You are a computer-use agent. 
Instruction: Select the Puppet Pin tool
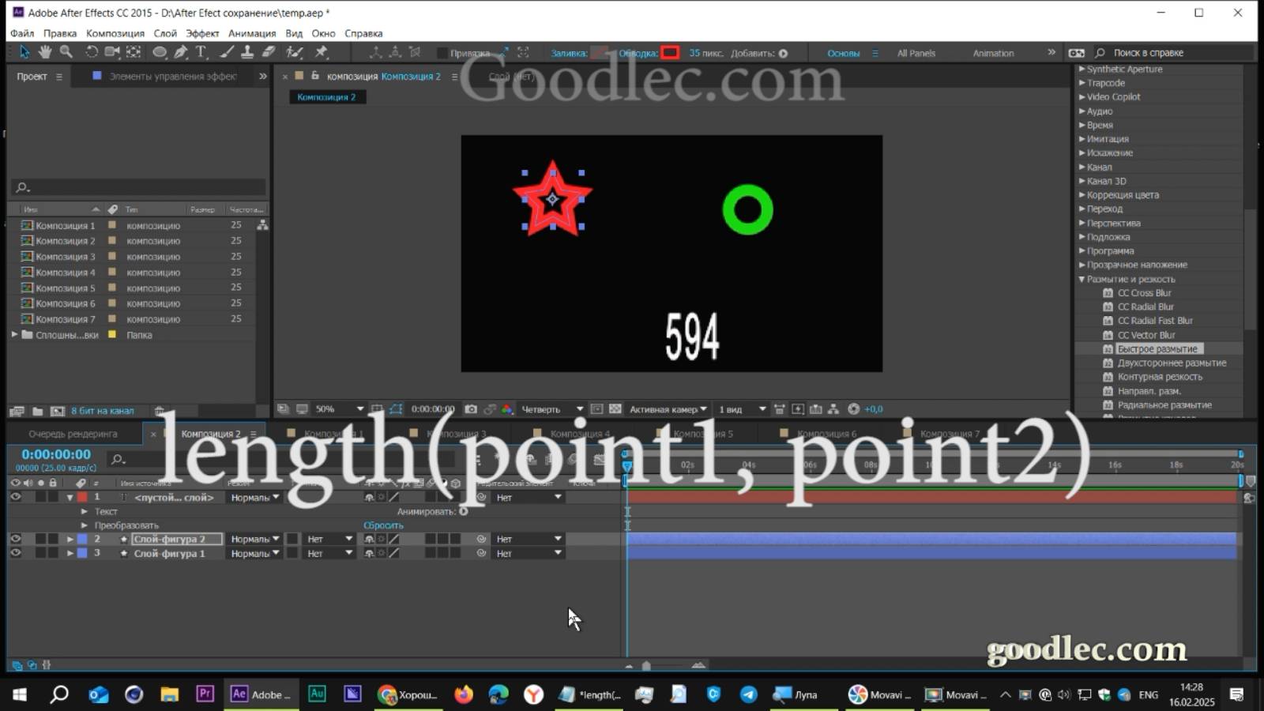point(322,52)
